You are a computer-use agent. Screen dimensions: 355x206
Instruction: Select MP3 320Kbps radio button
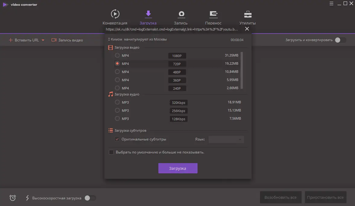pyautogui.click(x=117, y=102)
